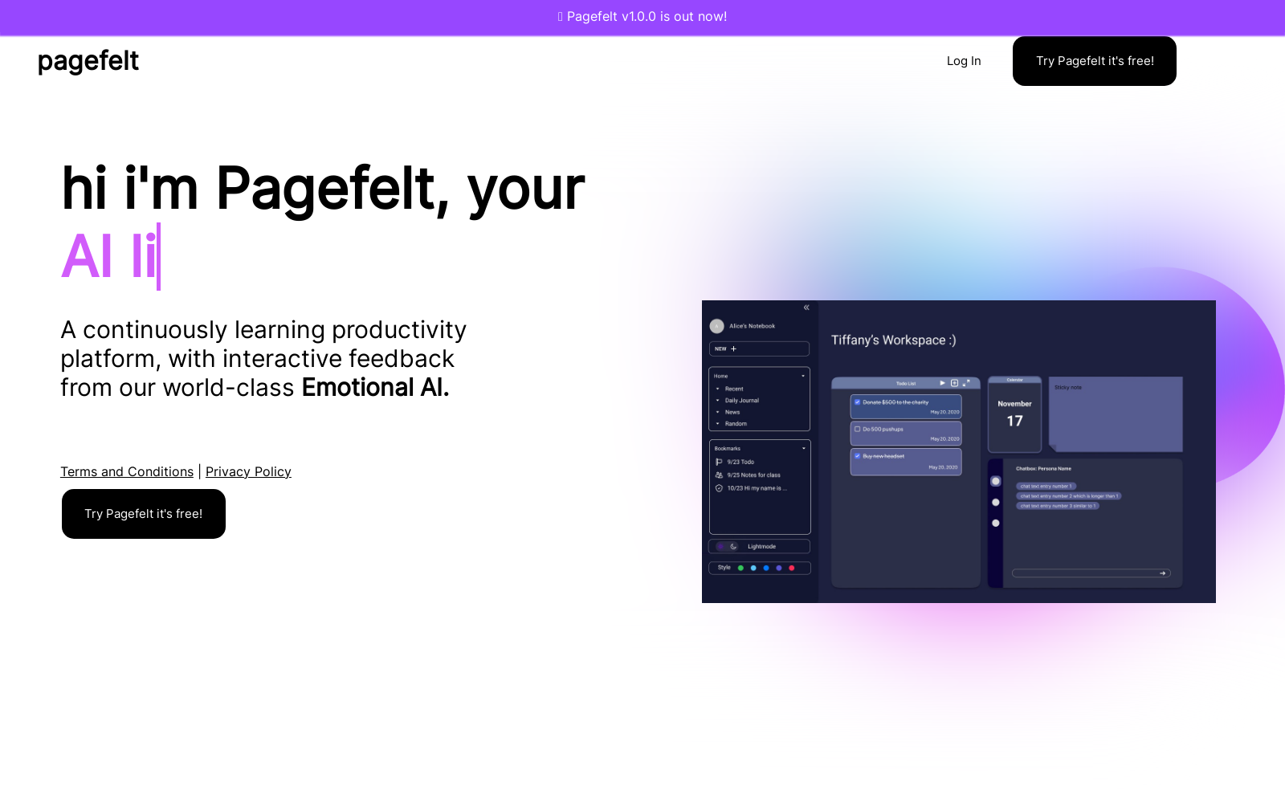Click the pagefelt logo
1285x803 pixels.
coord(88,61)
